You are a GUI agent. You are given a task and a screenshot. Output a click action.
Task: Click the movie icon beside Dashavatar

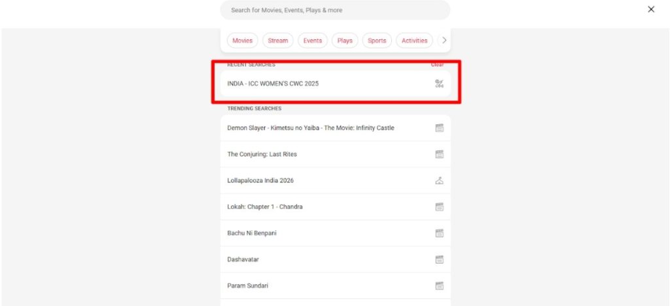[439, 260]
